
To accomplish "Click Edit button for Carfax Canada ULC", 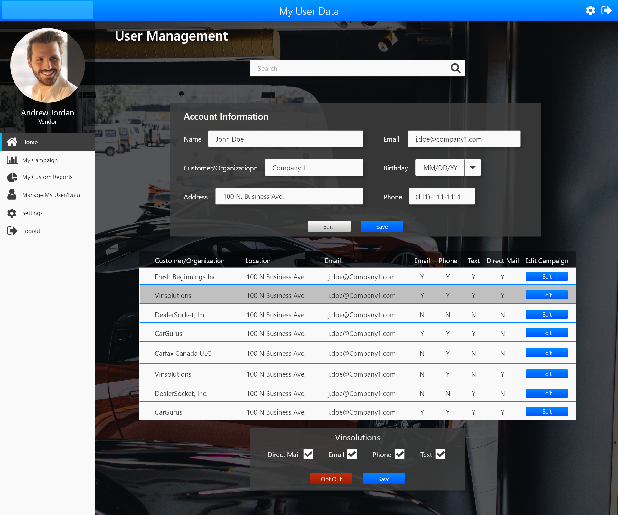I will [547, 353].
